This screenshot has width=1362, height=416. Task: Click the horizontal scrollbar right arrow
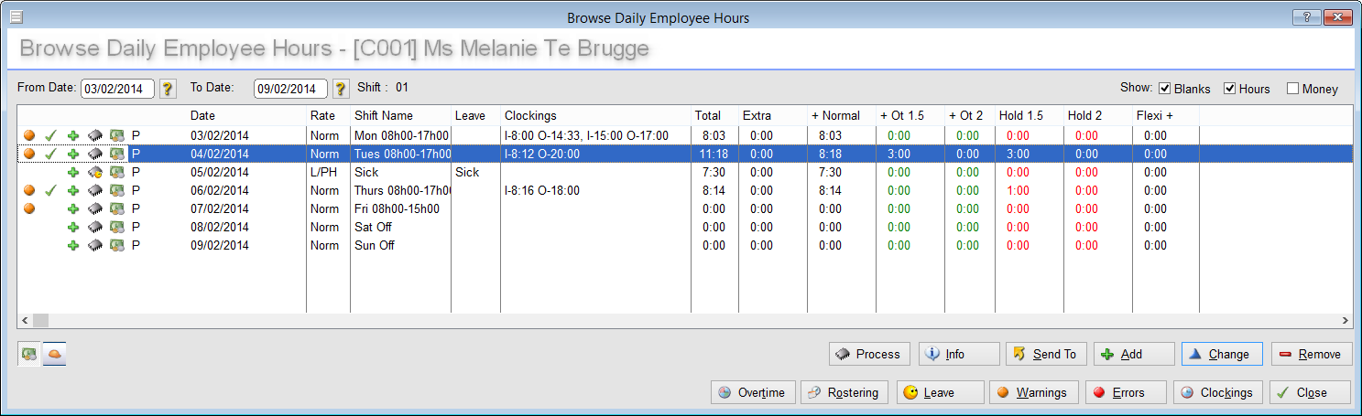click(1345, 321)
